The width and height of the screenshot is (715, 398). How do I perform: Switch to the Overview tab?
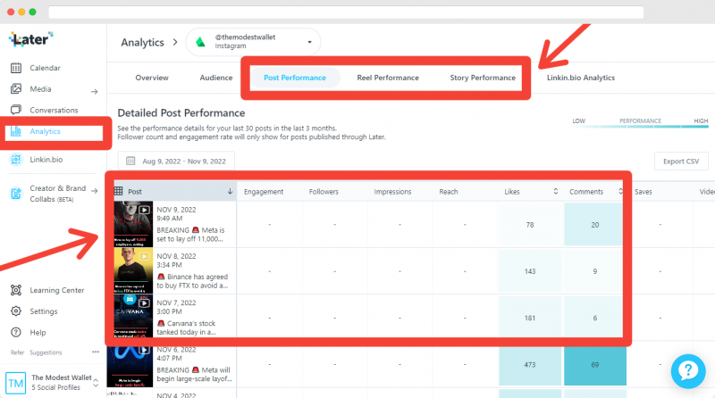[152, 78]
